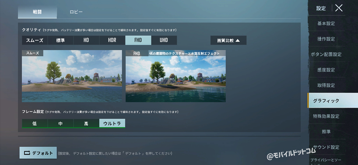Set frame rate to 高
This screenshot has width=358, height=165.
[86, 123]
